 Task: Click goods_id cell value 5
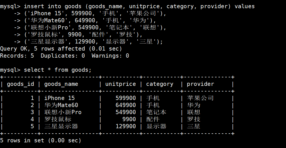(x=32, y=126)
